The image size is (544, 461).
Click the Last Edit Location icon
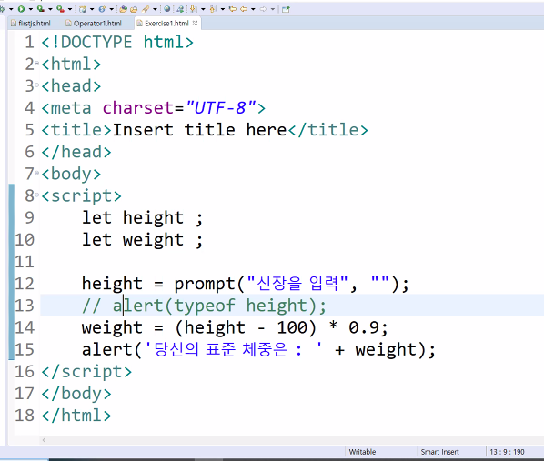(x=233, y=9)
